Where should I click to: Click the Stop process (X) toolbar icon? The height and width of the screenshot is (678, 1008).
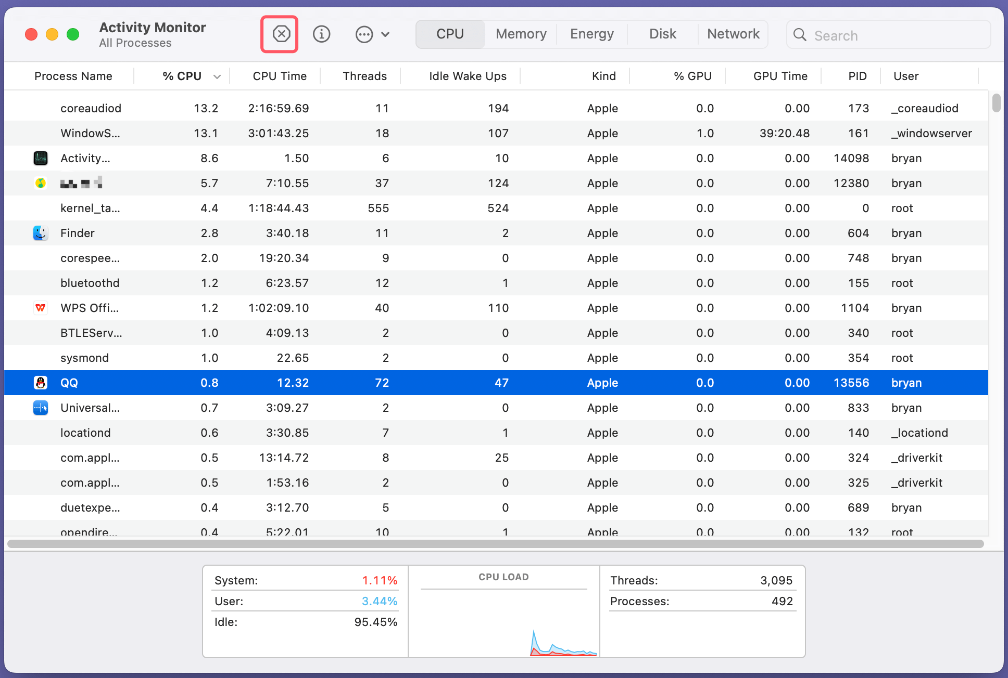pyautogui.click(x=280, y=34)
